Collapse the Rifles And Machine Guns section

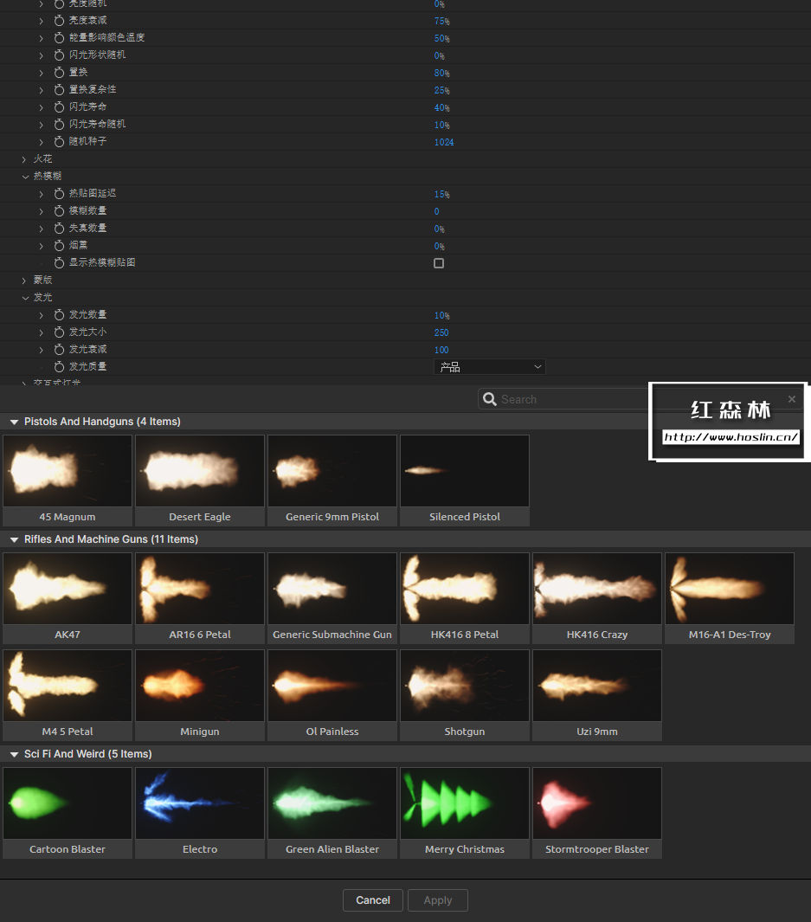pyautogui.click(x=13, y=538)
